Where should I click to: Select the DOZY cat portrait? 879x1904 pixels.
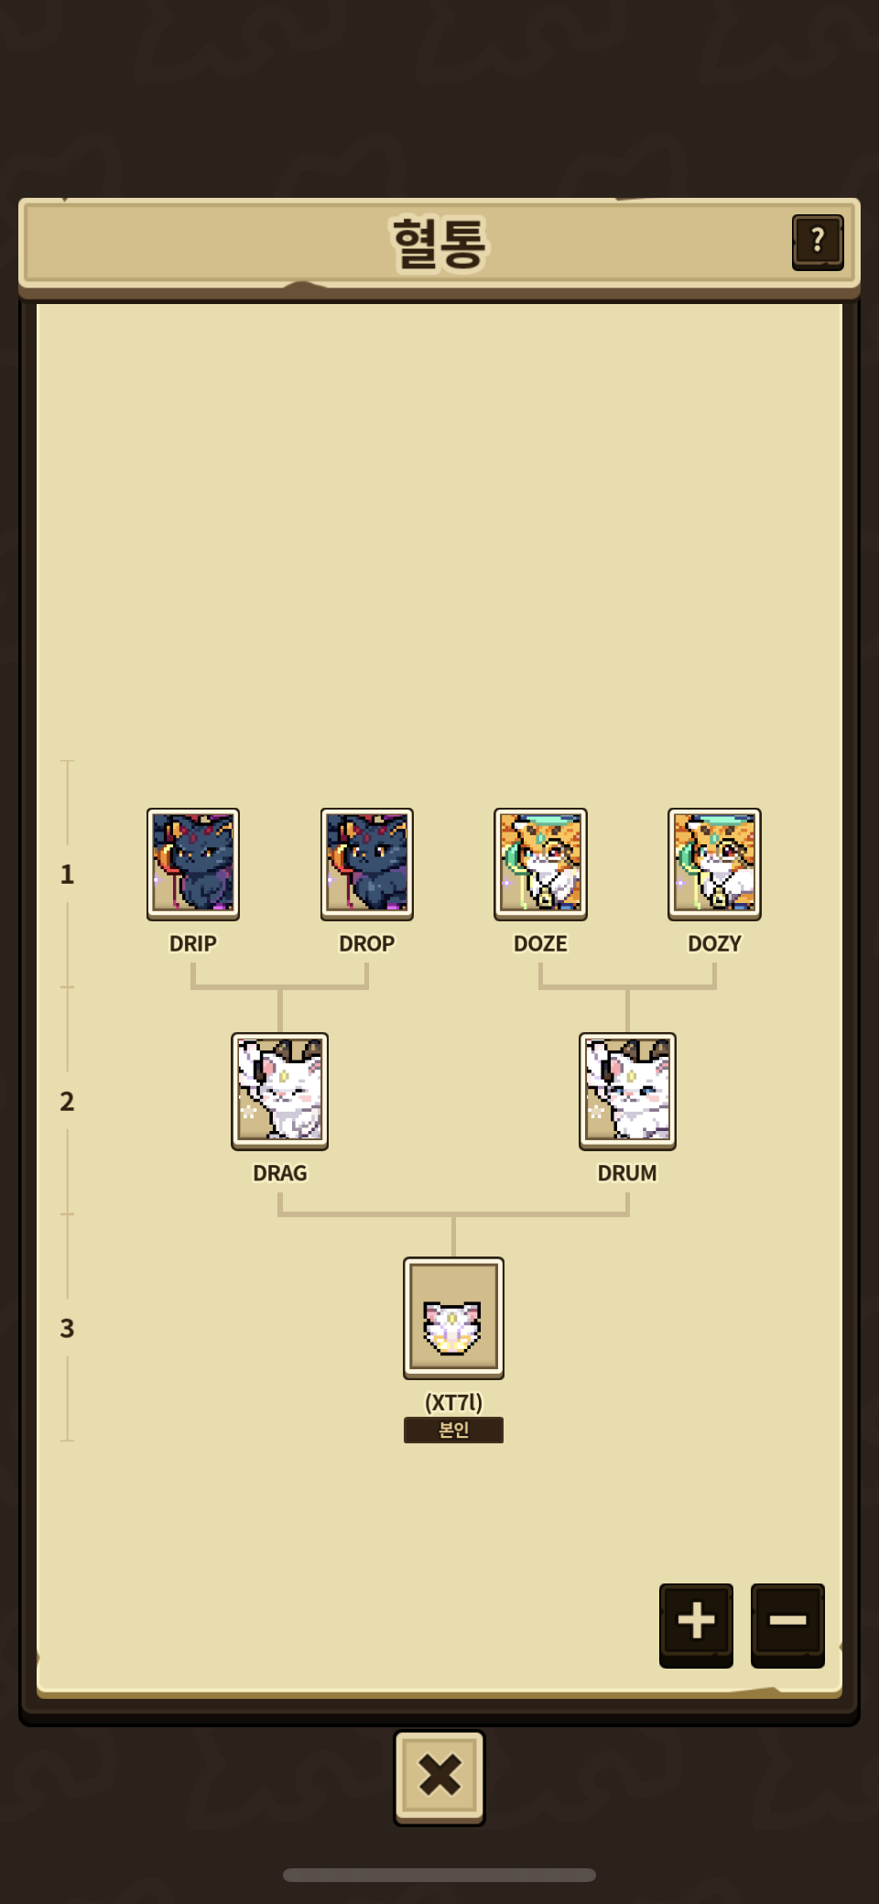click(714, 864)
